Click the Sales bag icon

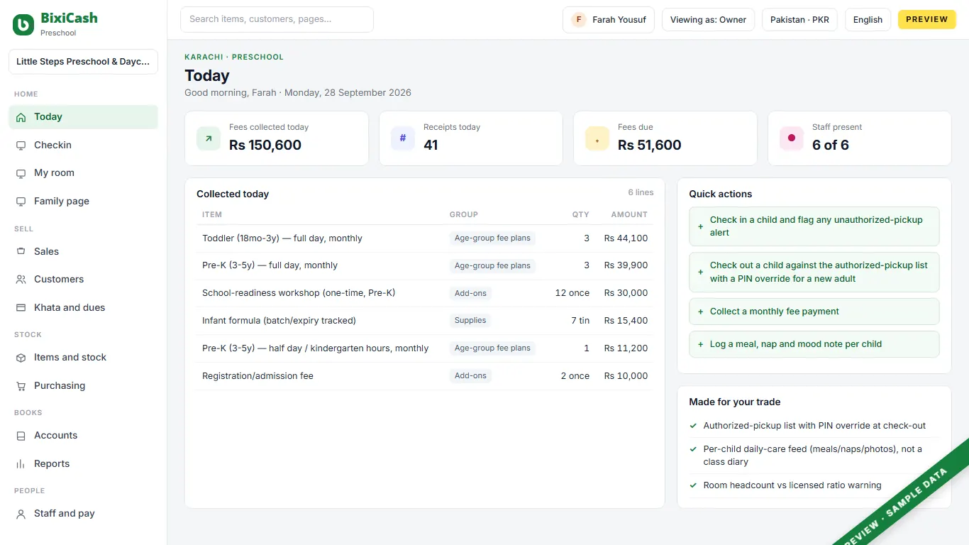[x=21, y=251]
